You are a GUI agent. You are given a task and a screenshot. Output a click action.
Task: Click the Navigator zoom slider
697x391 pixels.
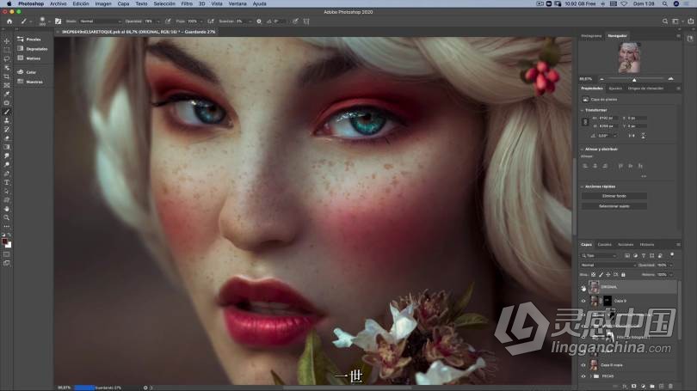click(636, 79)
